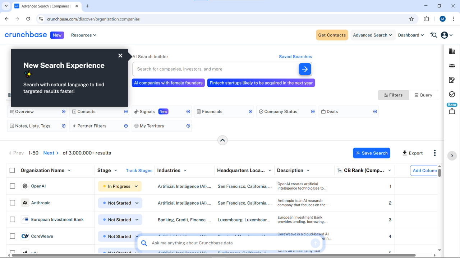Click the Get Contacts button
The image size is (460, 258).
click(332, 35)
